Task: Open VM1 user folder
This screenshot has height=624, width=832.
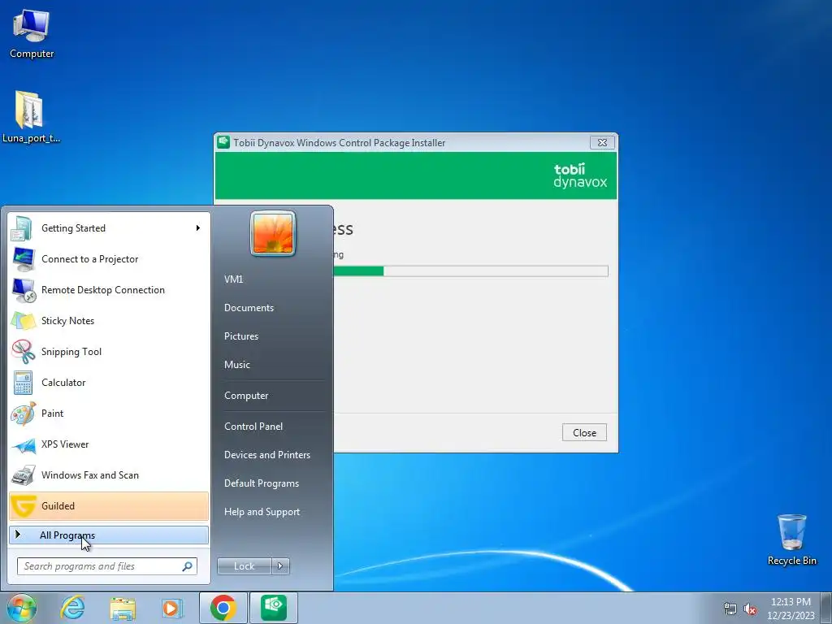Action: [x=233, y=279]
